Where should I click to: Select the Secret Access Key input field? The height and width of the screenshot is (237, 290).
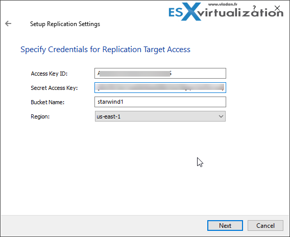(160, 87)
